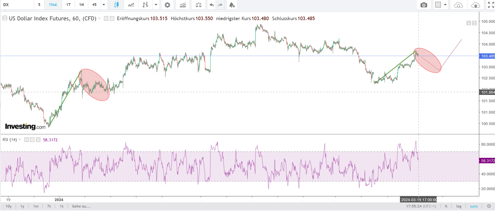Save chart layout via cloud upload icon

tap(475, 5)
